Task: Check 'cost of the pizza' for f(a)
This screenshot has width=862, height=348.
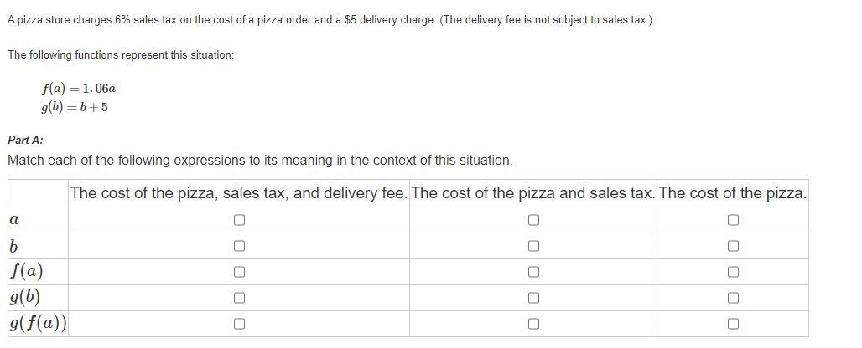Action: click(x=733, y=272)
